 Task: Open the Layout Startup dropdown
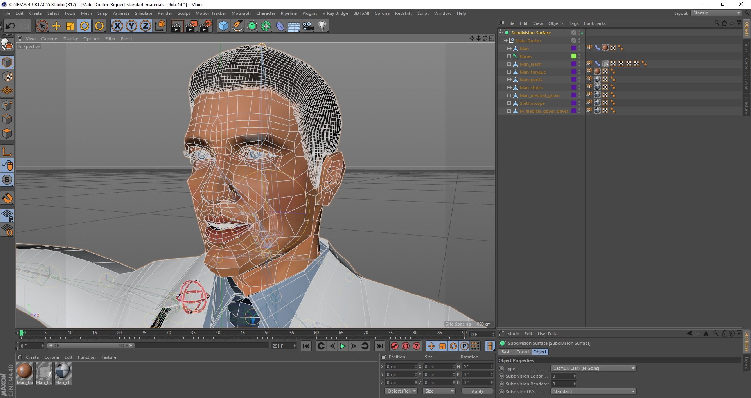[716, 13]
